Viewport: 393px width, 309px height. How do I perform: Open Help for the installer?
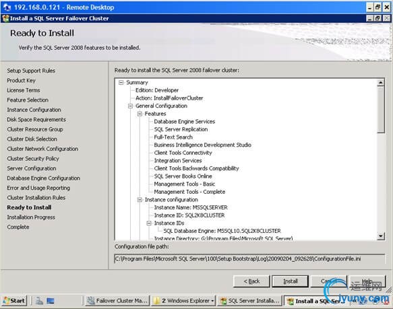pos(367,281)
